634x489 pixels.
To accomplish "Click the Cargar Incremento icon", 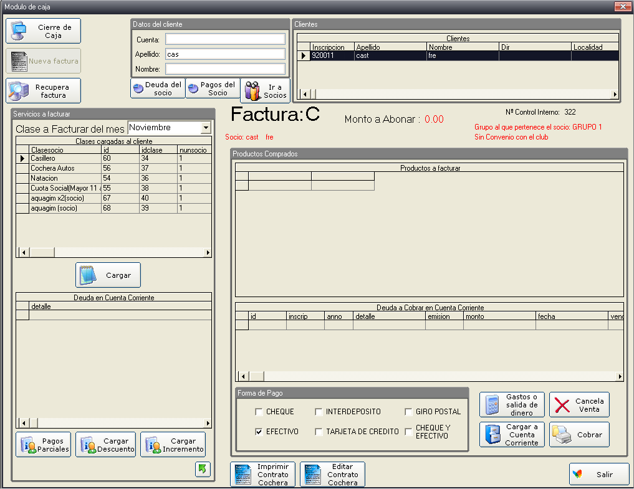I will point(153,445).
